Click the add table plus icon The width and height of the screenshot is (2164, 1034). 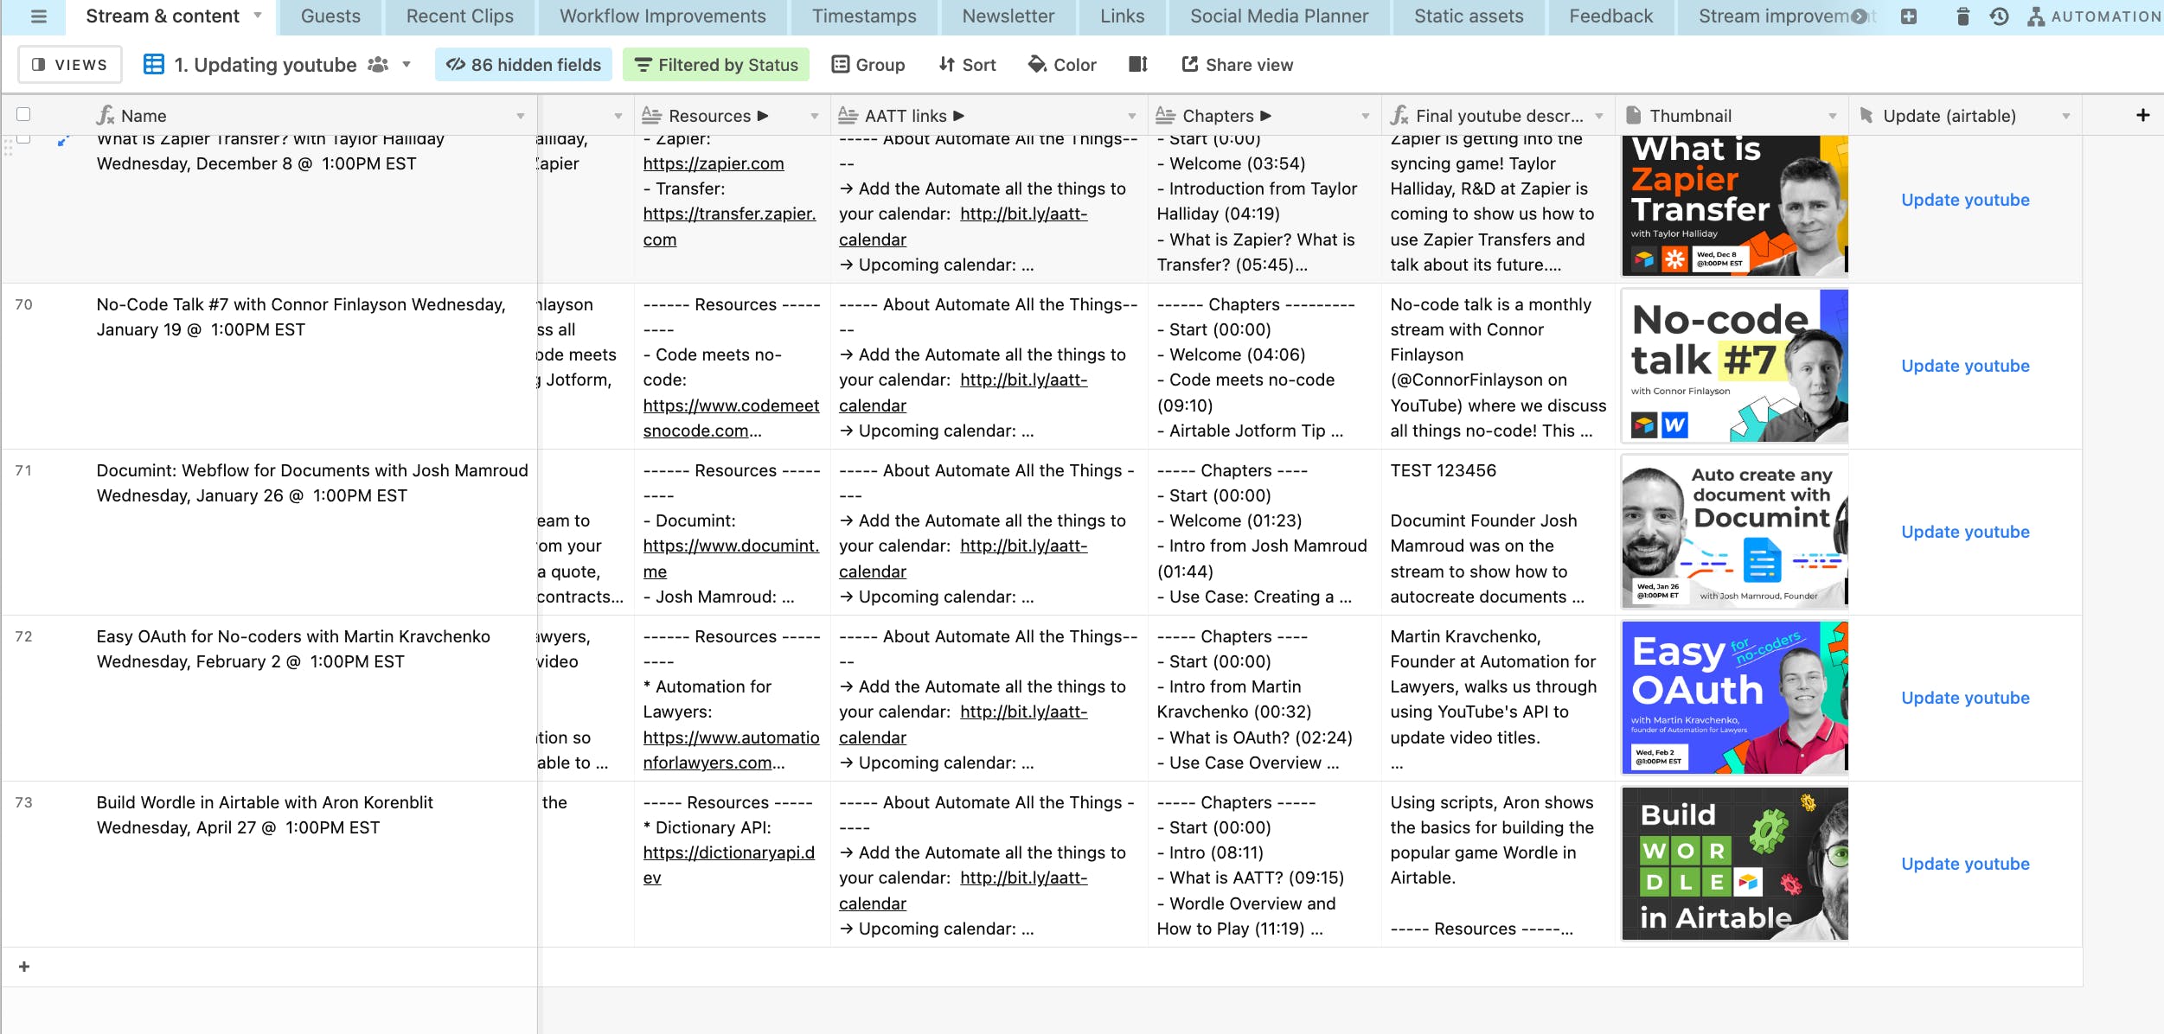point(1909,16)
